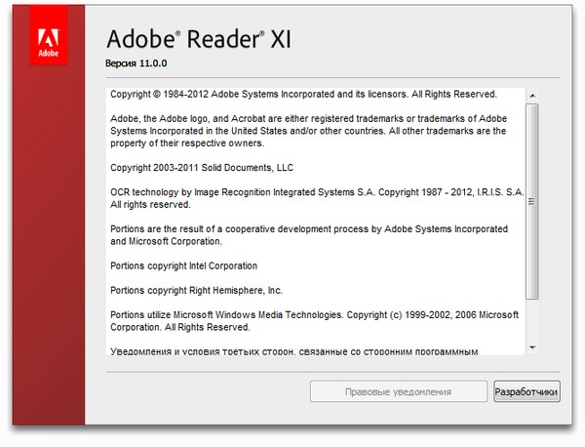The width and height of the screenshot is (585, 447).
Task: Open the Разработчики credits button
Action: tap(526, 392)
